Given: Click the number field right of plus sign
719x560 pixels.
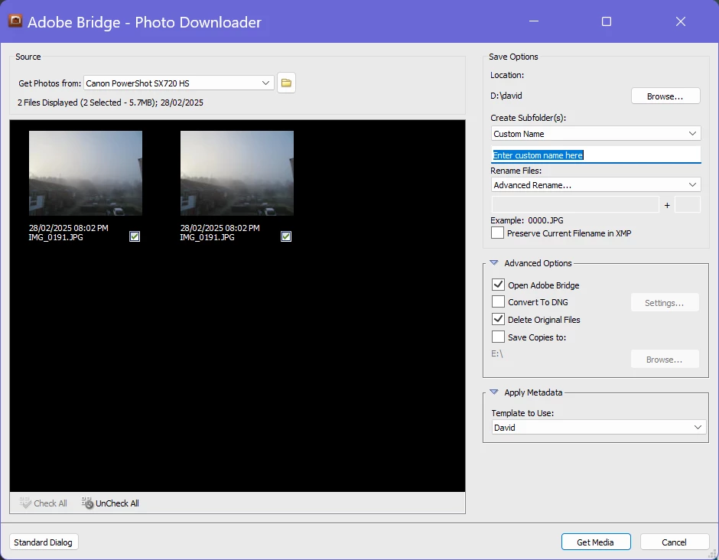Looking at the screenshot, I should [x=688, y=204].
